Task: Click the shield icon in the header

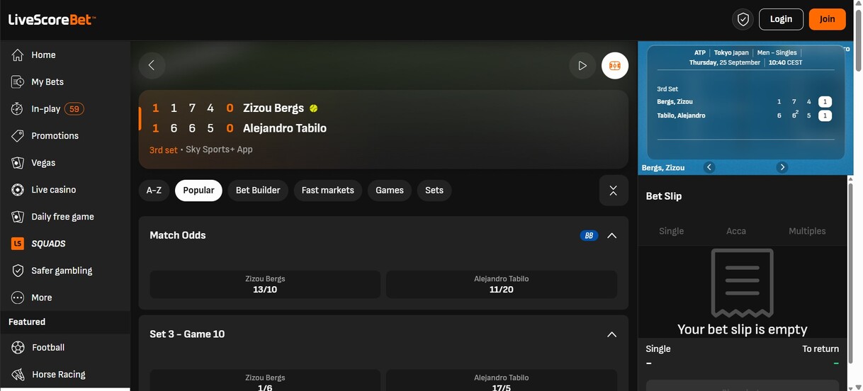Action: click(x=743, y=19)
